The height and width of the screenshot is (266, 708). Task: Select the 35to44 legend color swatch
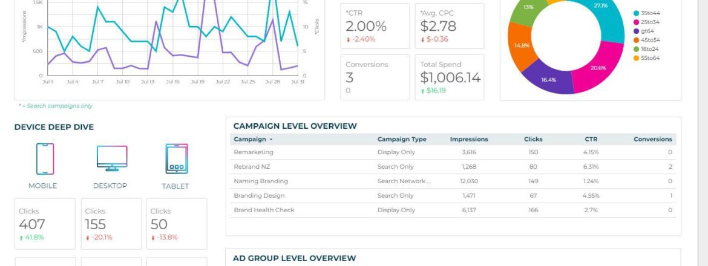(x=636, y=13)
